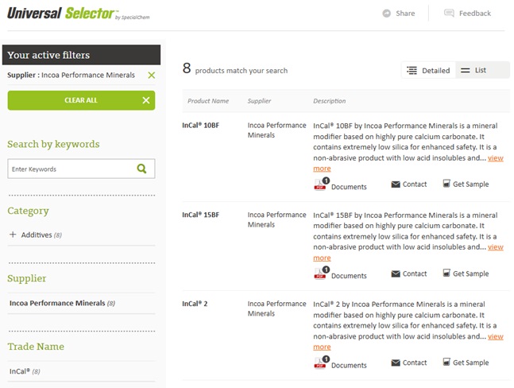Image resolution: width=514 pixels, height=388 pixels.
Task: Click the Universal Selector logo
Action: pos(79,14)
